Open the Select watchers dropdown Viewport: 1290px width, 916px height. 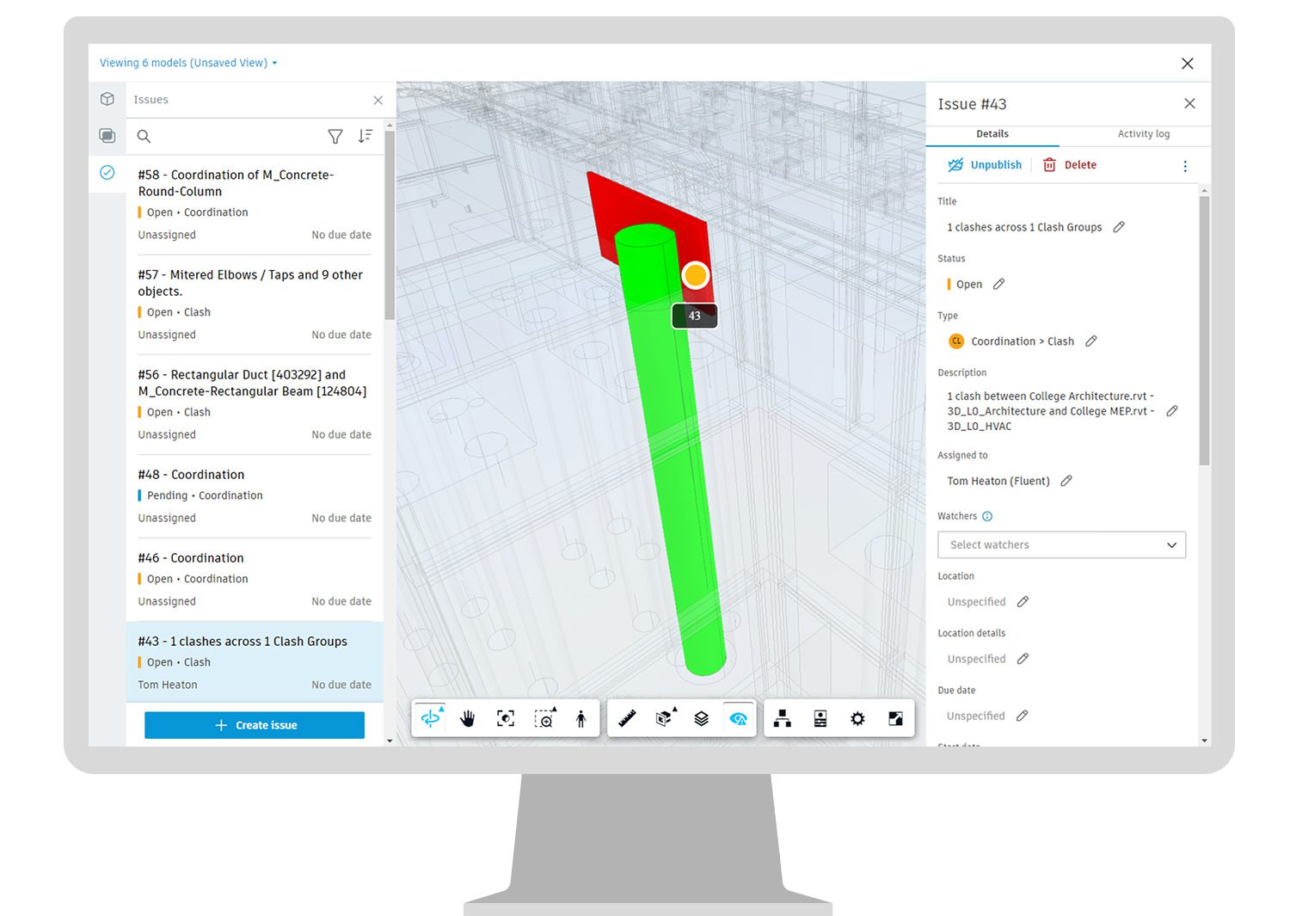[1061, 544]
